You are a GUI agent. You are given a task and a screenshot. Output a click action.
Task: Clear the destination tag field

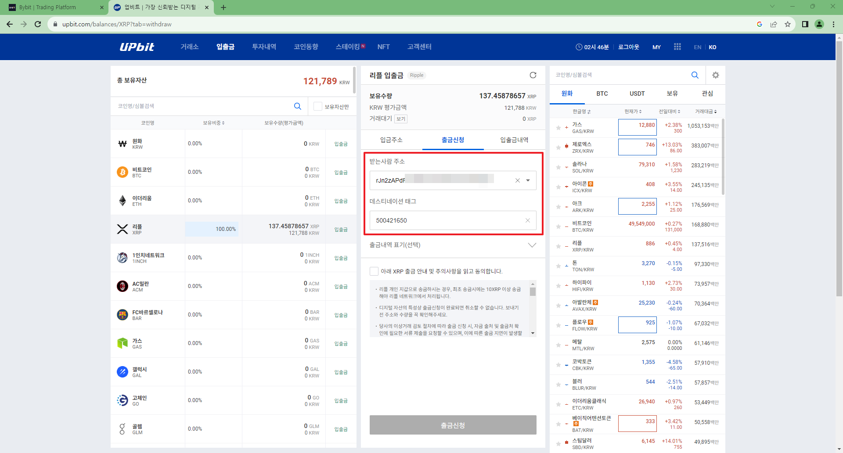pos(527,220)
